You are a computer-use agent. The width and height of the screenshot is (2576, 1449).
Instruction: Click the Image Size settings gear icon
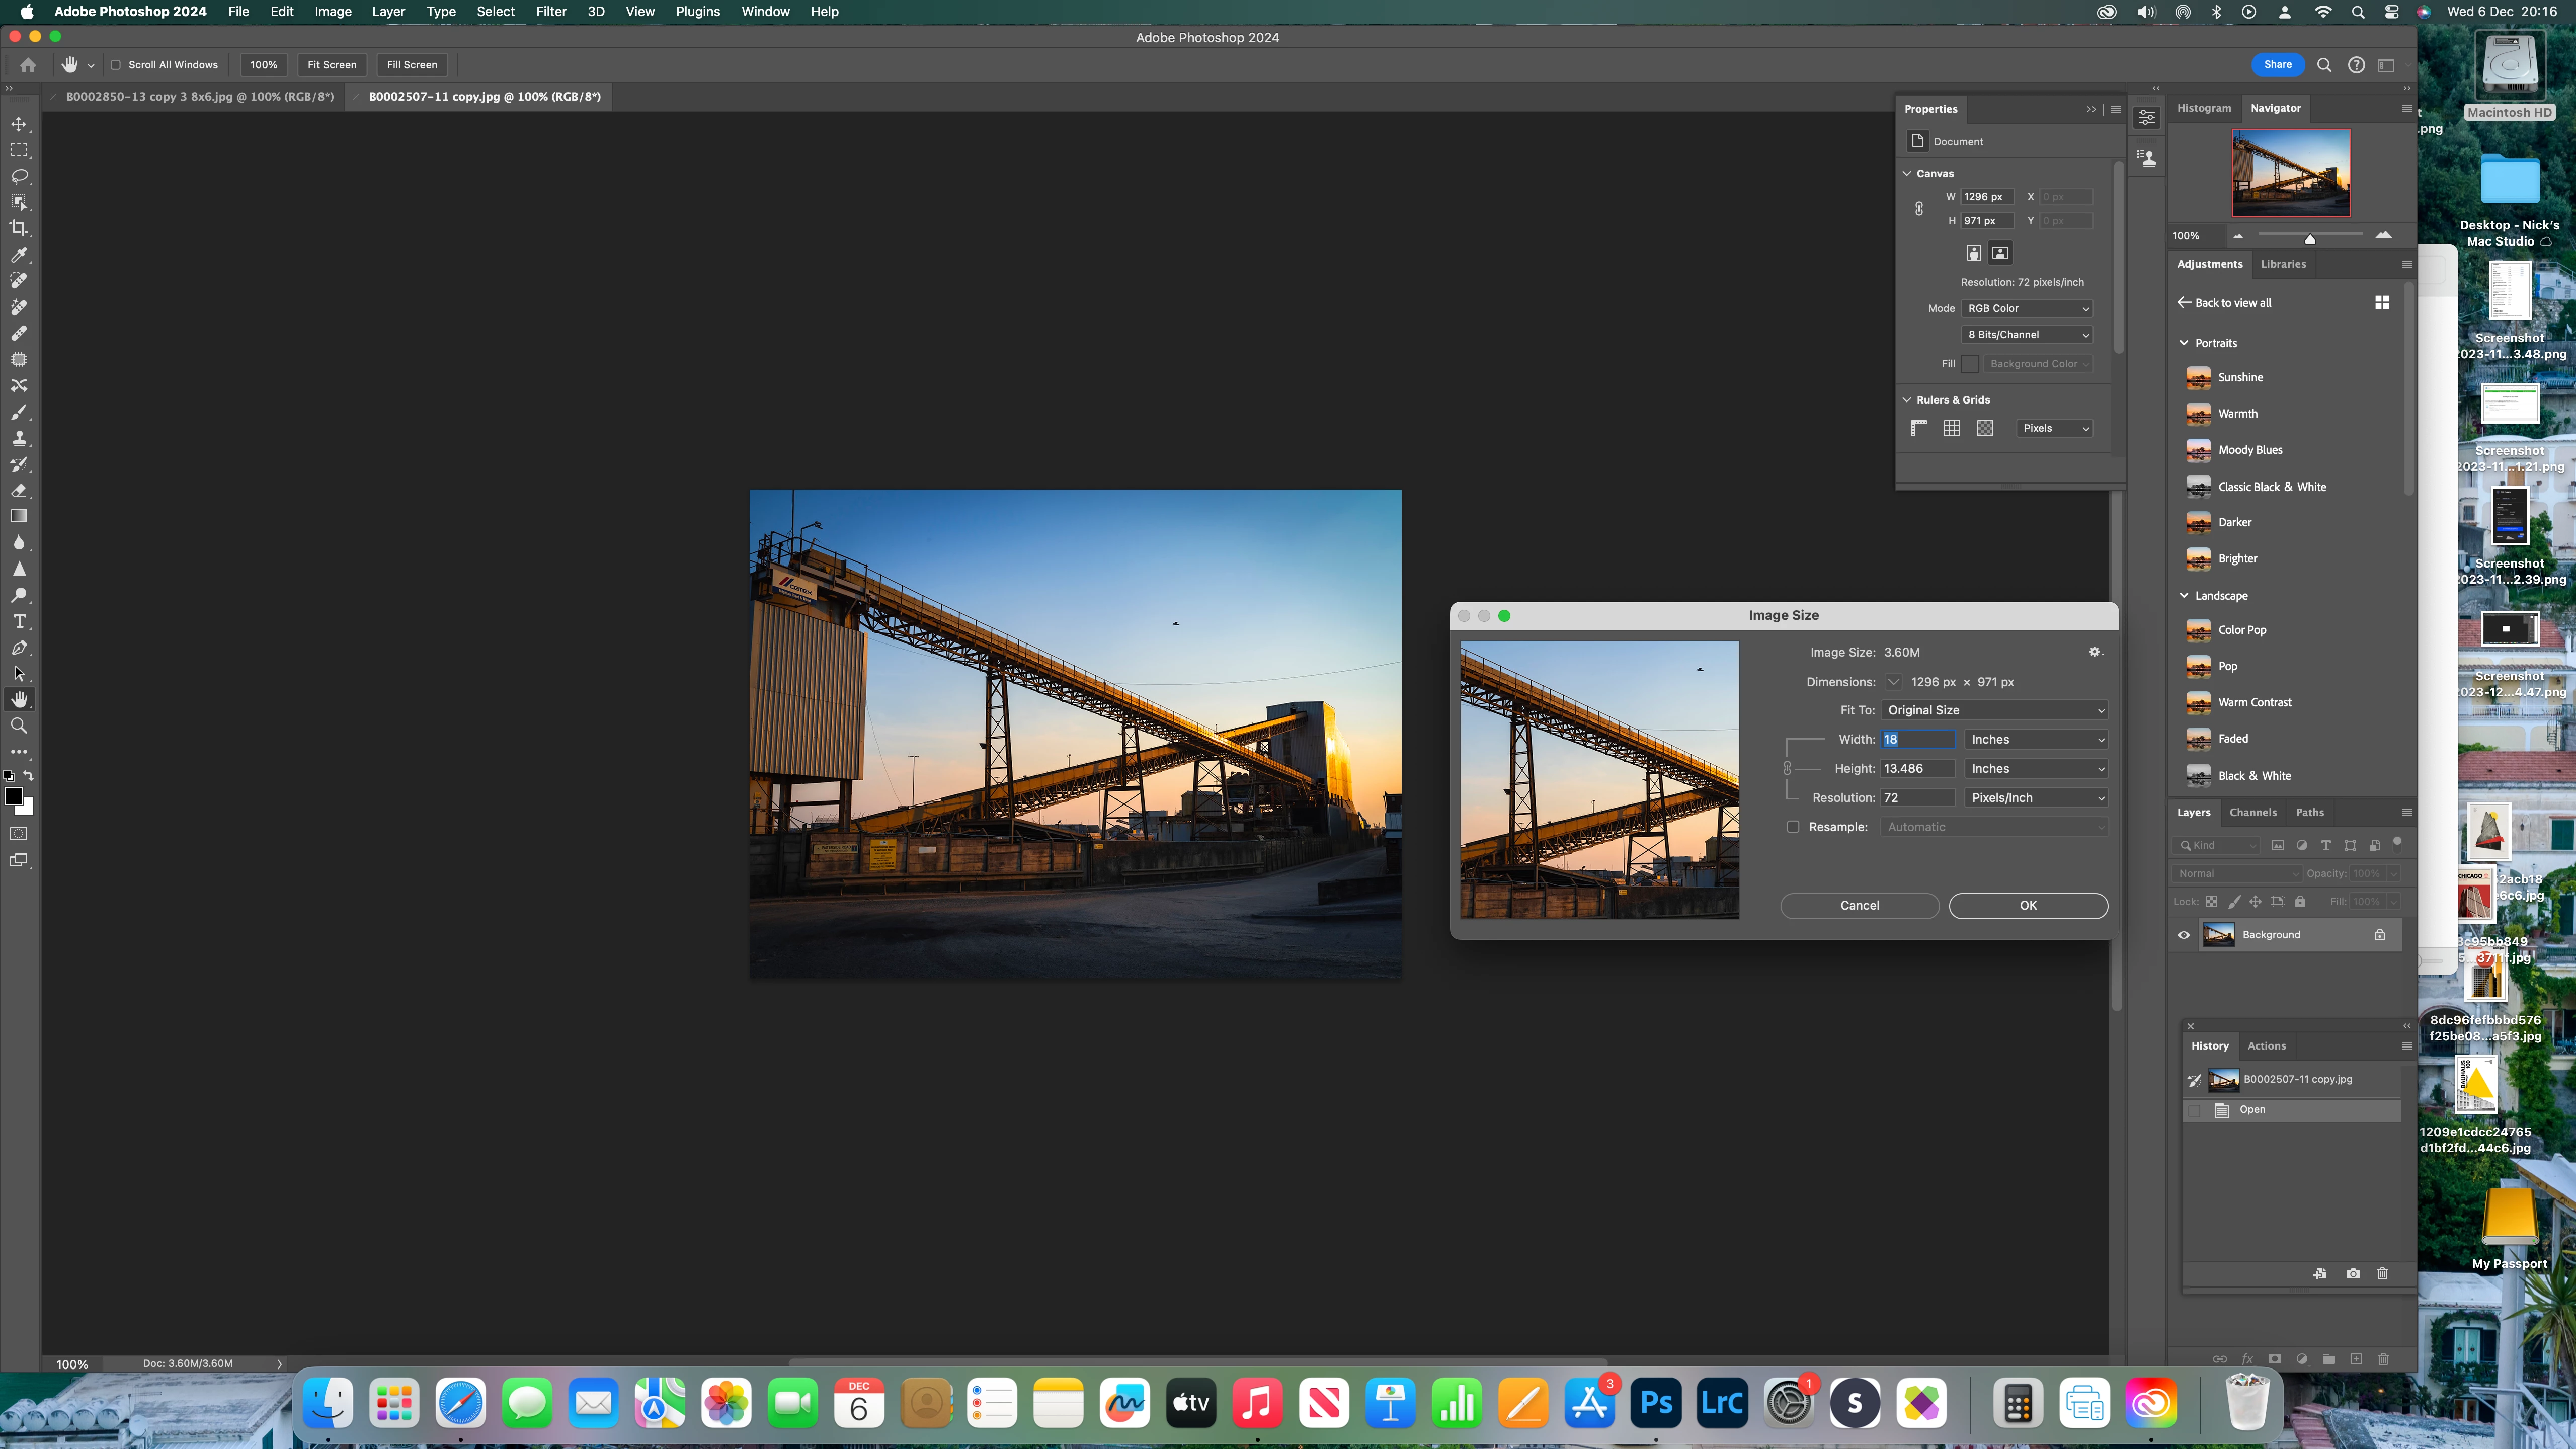[x=2095, y=652]
